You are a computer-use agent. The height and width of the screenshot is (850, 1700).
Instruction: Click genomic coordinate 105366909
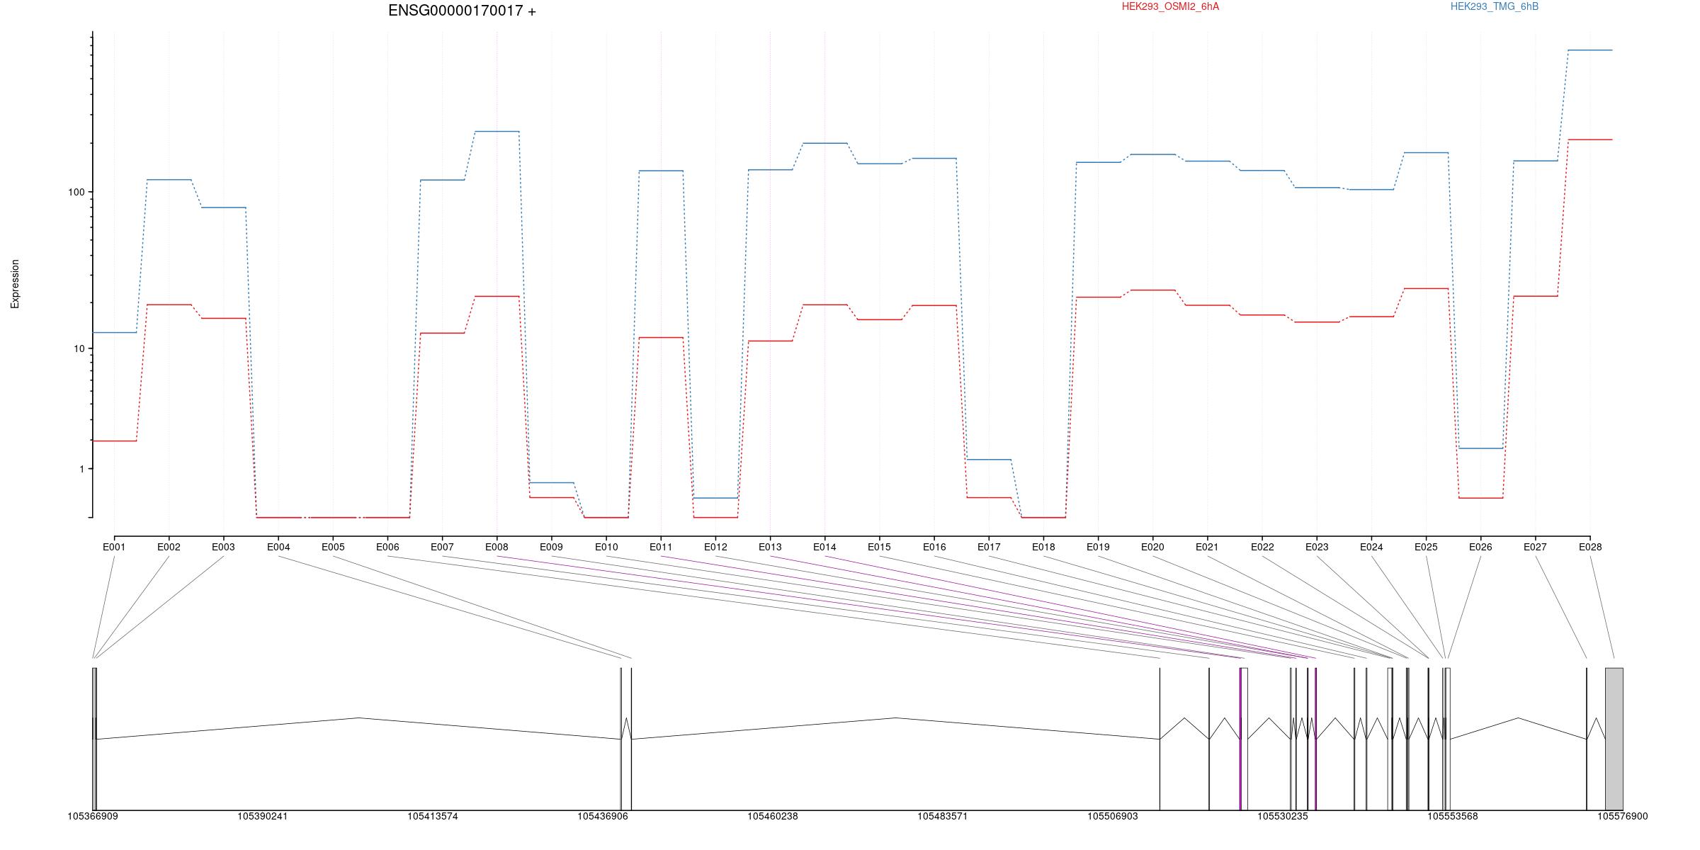tap(93, 816)
